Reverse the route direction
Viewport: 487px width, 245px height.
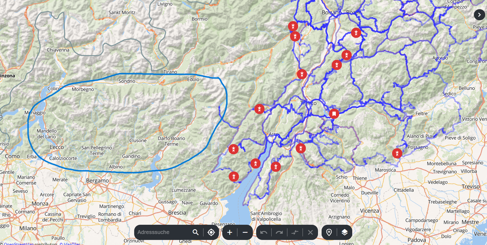click(295, 232)
